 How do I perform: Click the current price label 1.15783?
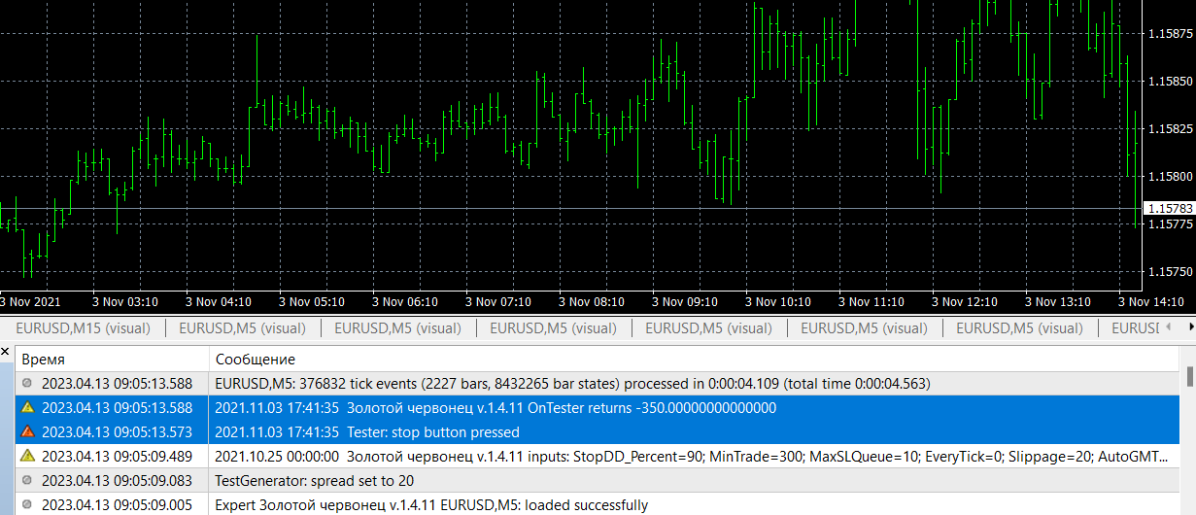coord(1169,209)
